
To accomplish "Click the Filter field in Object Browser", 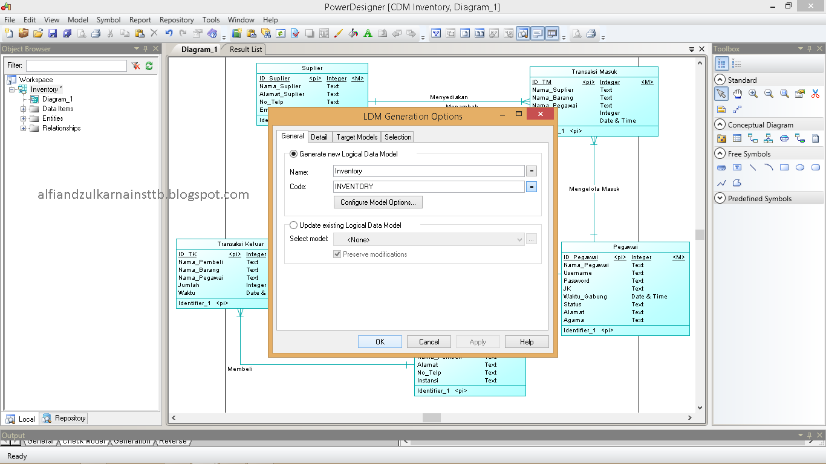I will (76, 65).
